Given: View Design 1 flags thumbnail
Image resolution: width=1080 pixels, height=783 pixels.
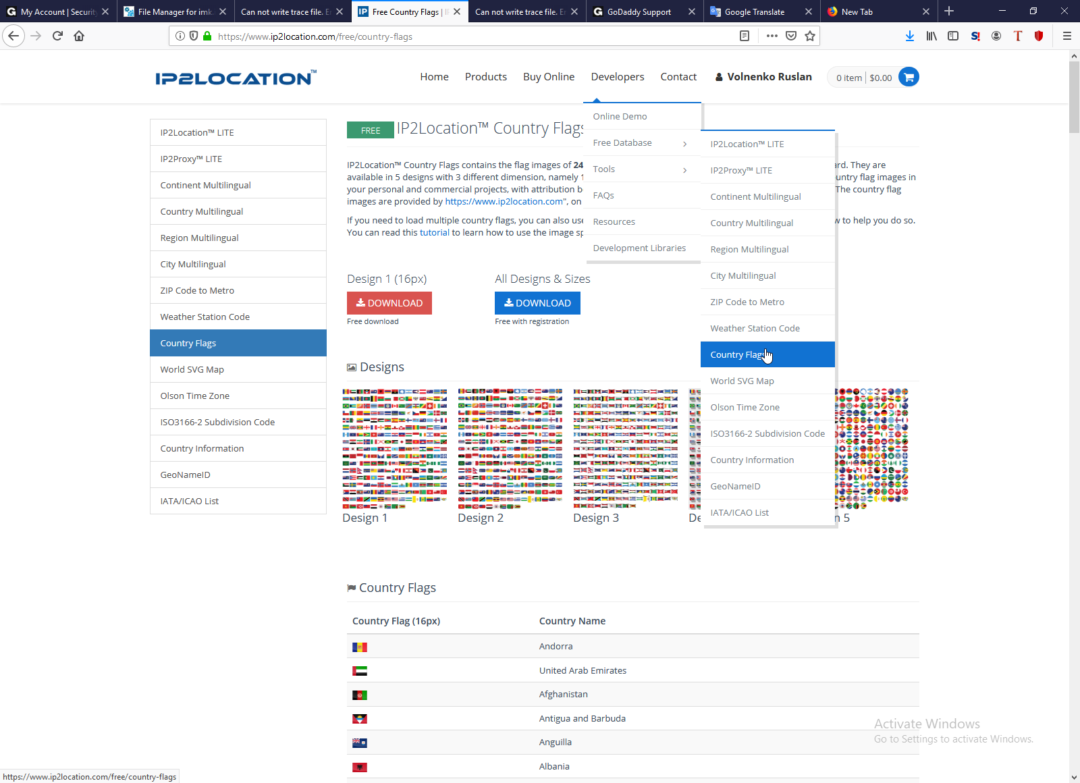Looking at the screenshot, I should pyautogui.click(x=395, y=448).
